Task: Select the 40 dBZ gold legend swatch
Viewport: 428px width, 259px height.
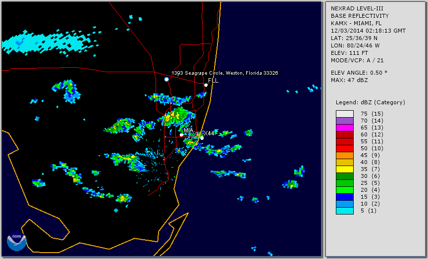Action: [344, 162]
